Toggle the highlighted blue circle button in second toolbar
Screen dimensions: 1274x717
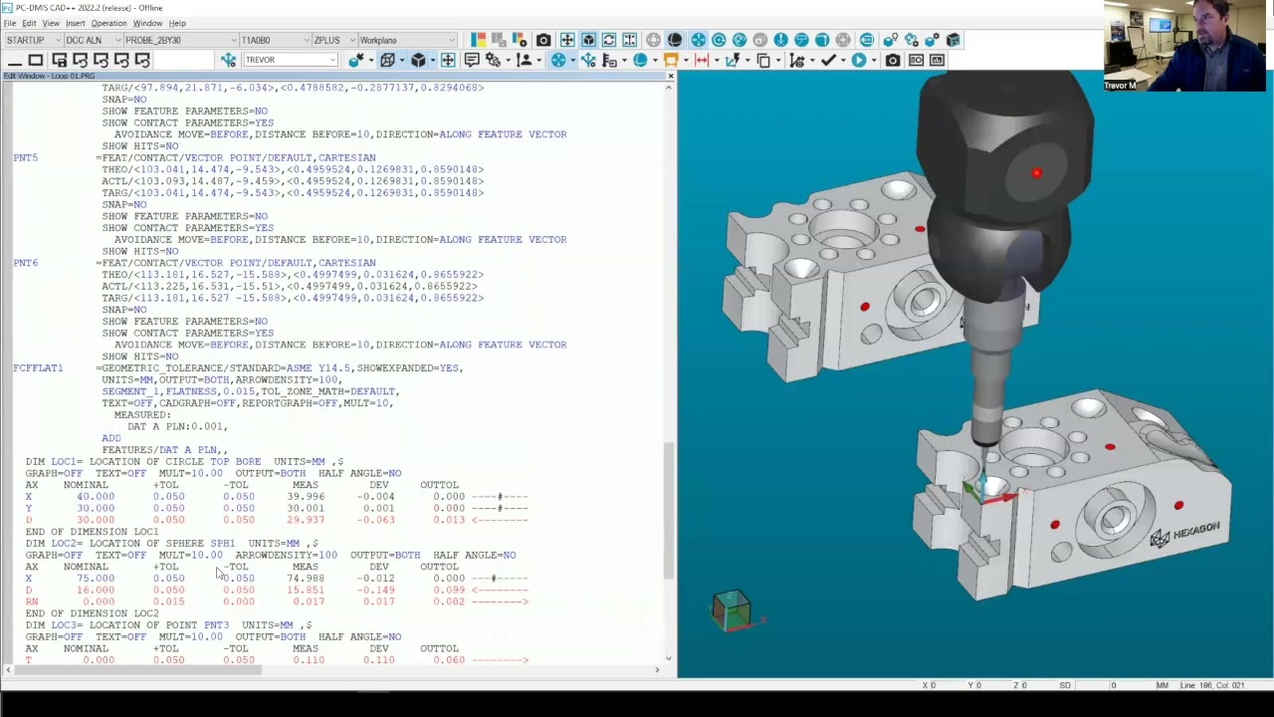coord(558,60)
